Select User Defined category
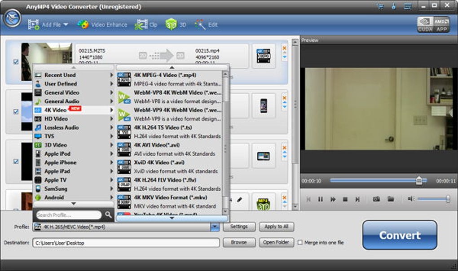Screen dimensions: 458x271 74,84
